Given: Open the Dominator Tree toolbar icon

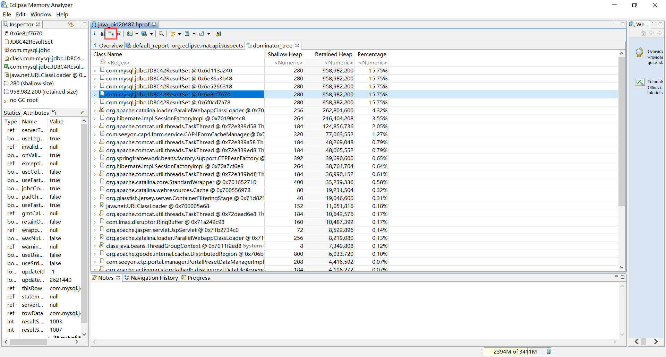Looking at the screenshot, I should point(111,34).
